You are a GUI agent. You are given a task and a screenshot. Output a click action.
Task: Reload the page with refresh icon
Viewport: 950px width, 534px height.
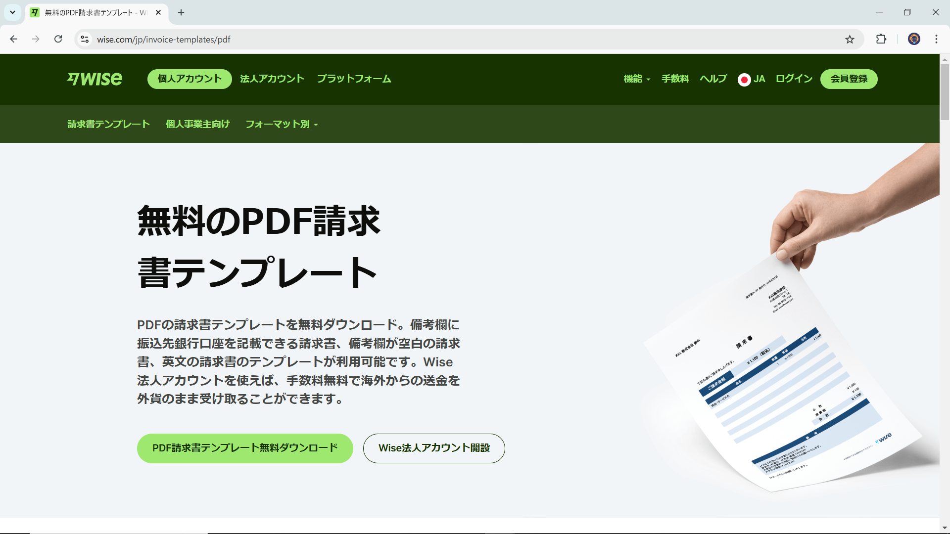click(58, 39)
